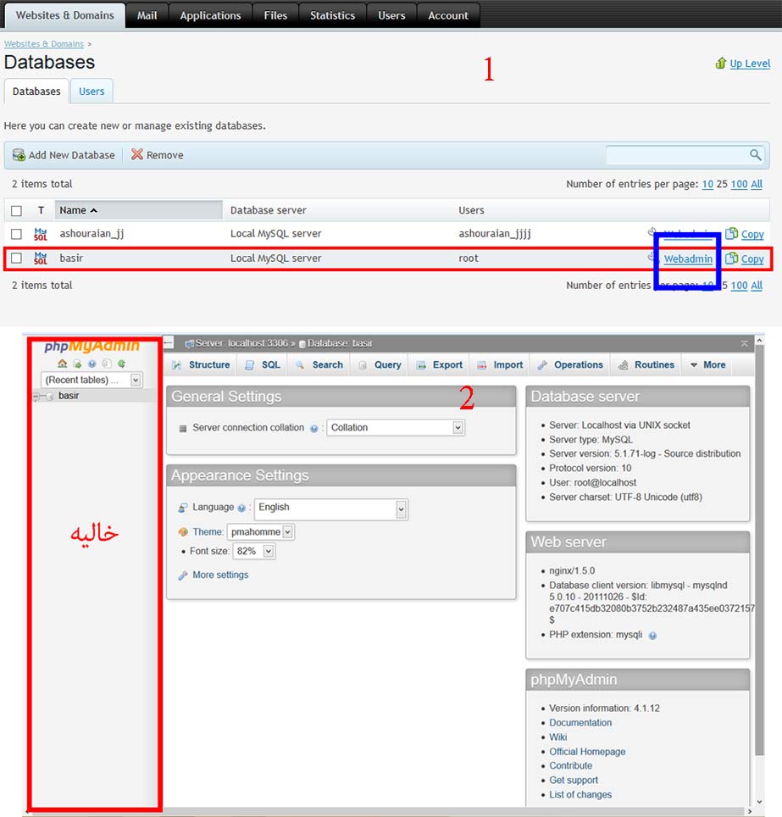This screenshot has width=782, height=817.
Task: Click the help icon beside PHP extension mysqli
Action: click(652, 635)
